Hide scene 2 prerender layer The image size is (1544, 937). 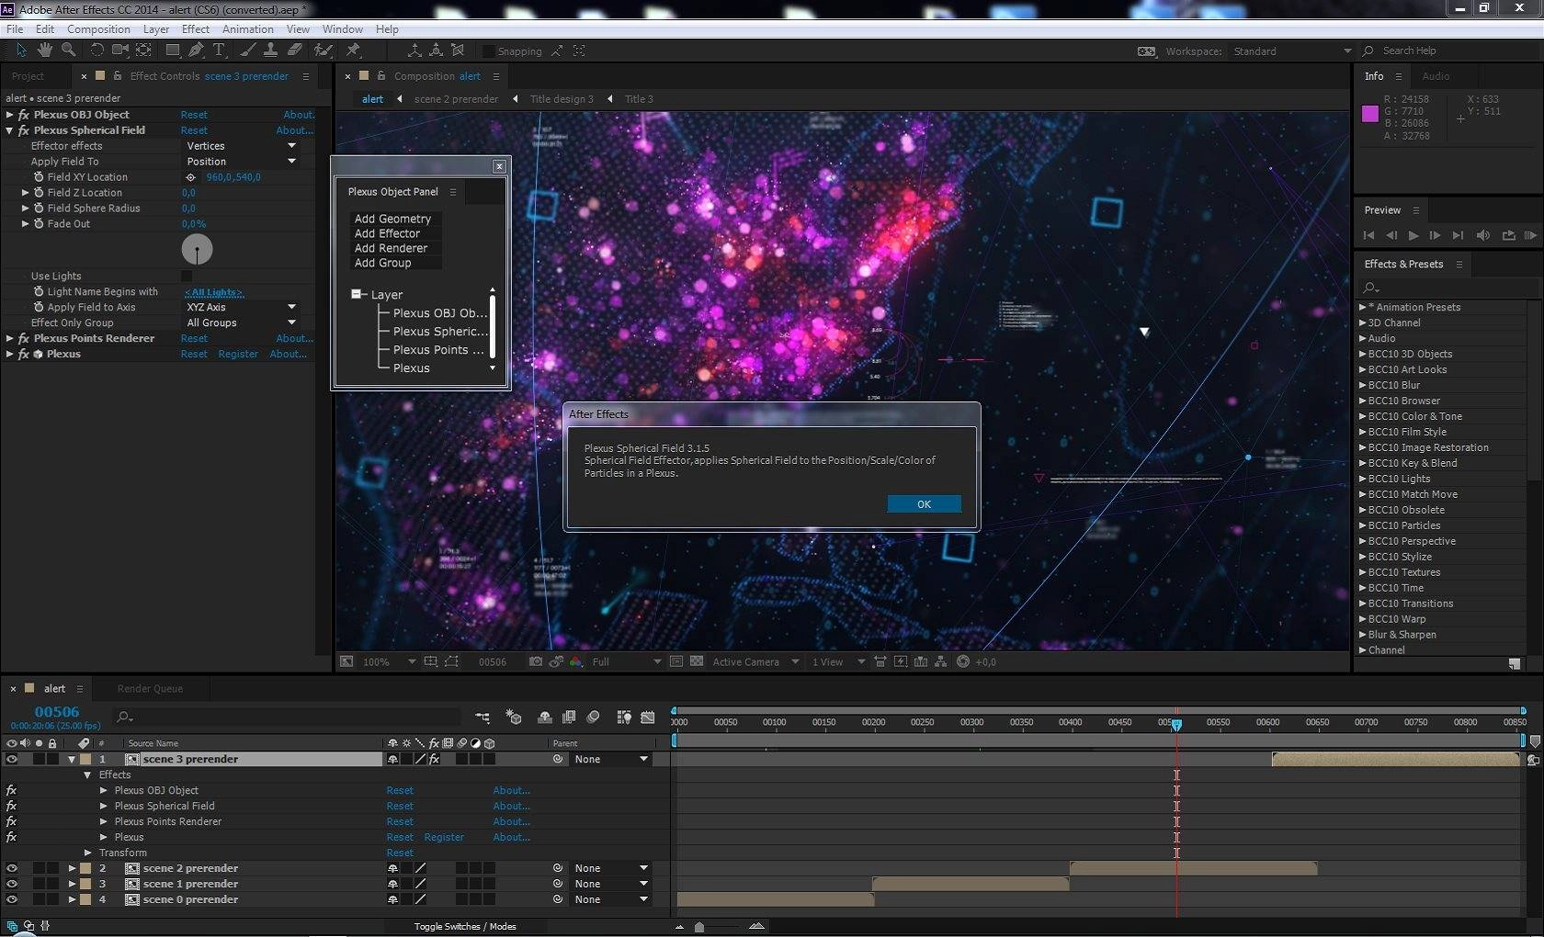click(x=12, y=868)
